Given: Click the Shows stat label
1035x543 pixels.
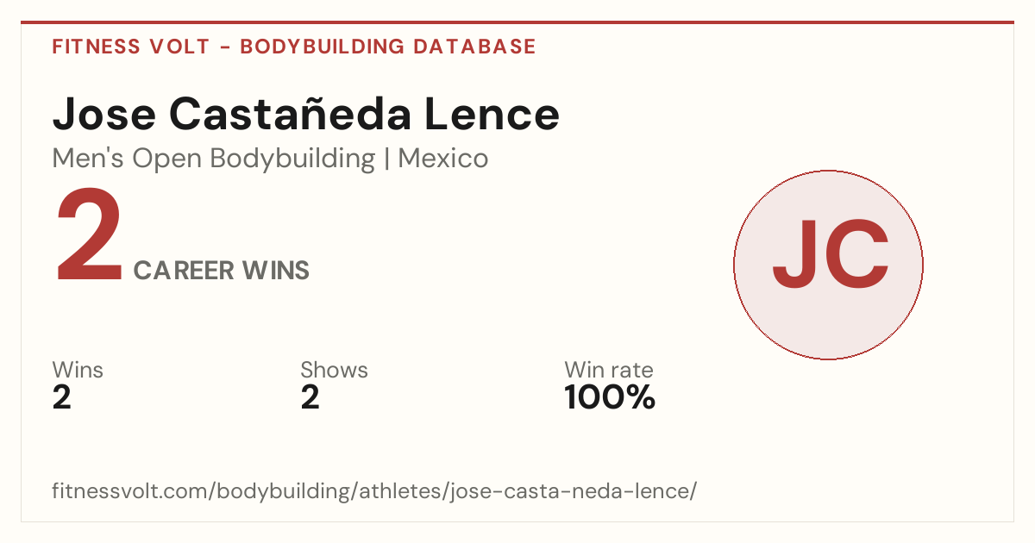Looking at the screenshot, I should 334,370.
